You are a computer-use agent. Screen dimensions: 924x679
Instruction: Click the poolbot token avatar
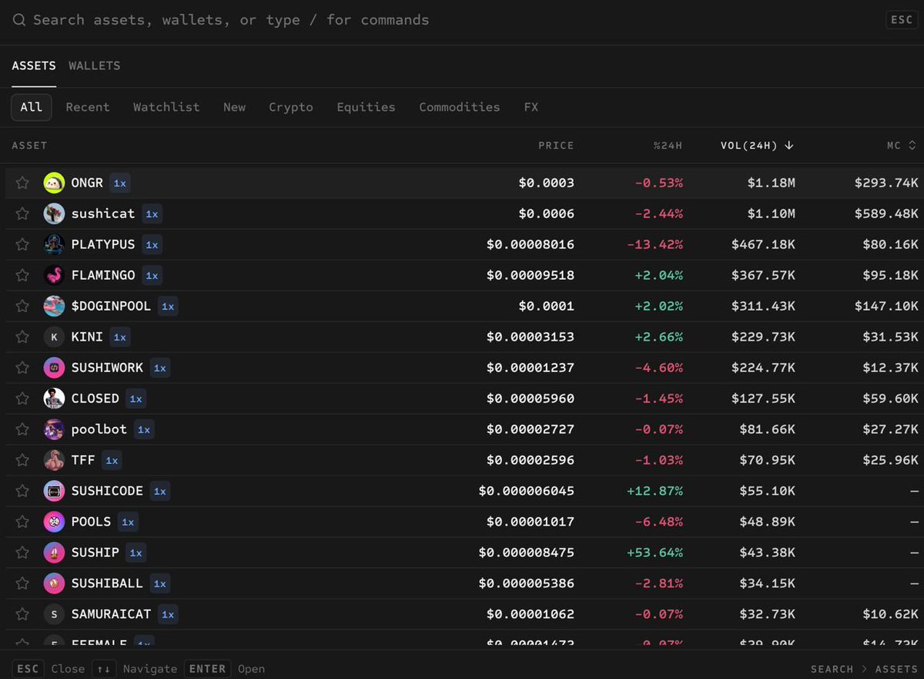(54, 429)
